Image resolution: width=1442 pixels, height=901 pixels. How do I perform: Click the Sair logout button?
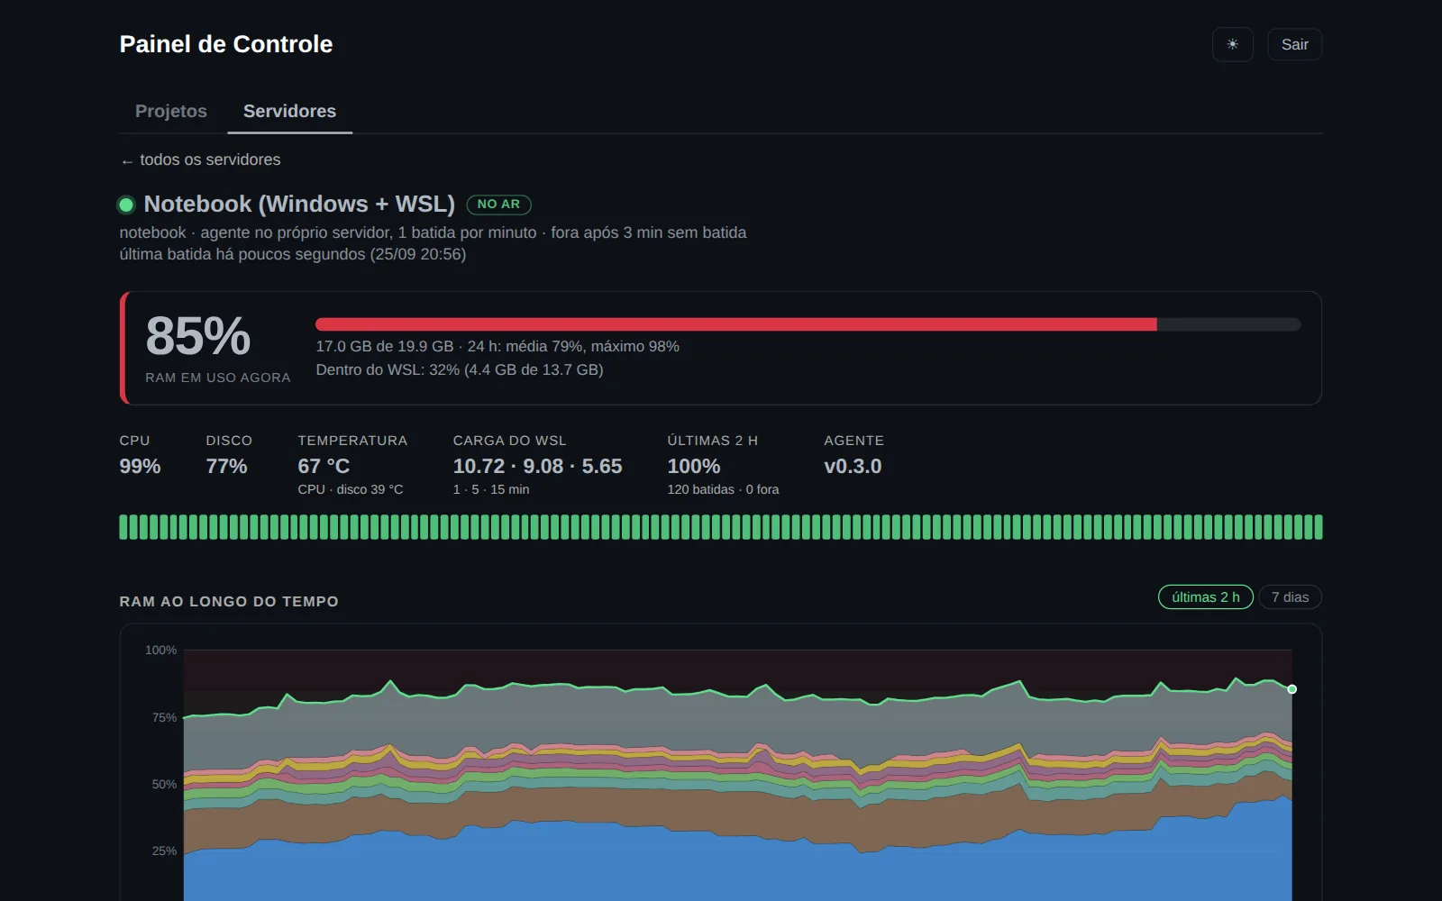(1294, 44)
